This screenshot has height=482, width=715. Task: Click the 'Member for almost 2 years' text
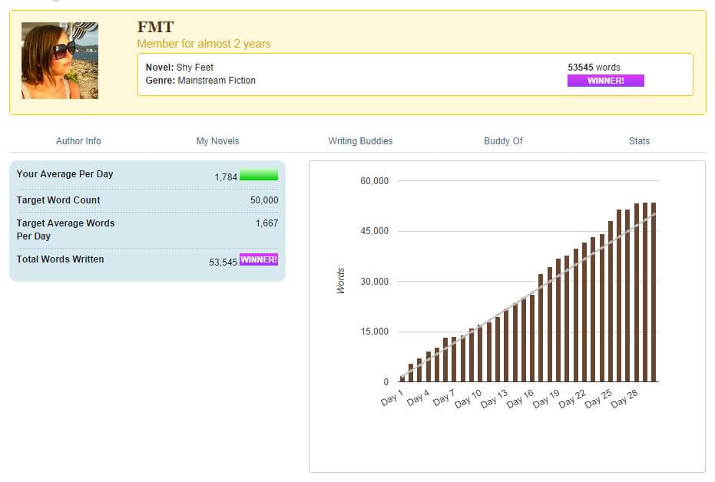tap(204, 44)
